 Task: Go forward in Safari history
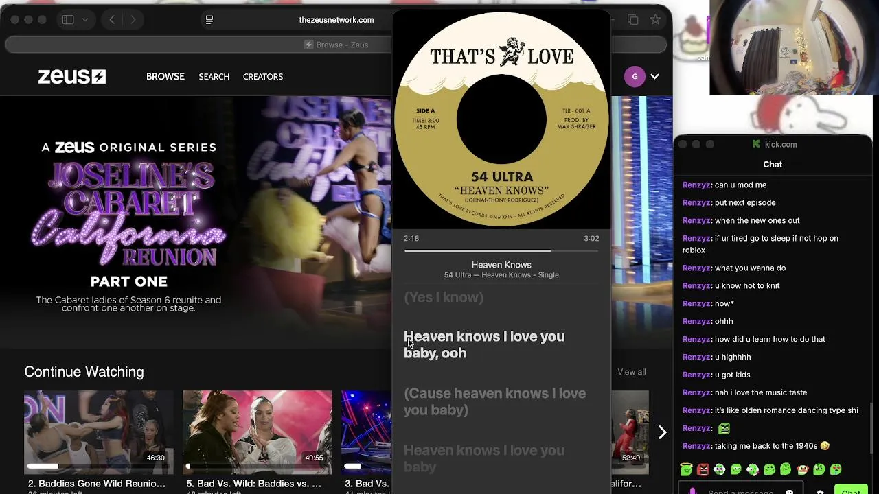click(133, 20)
